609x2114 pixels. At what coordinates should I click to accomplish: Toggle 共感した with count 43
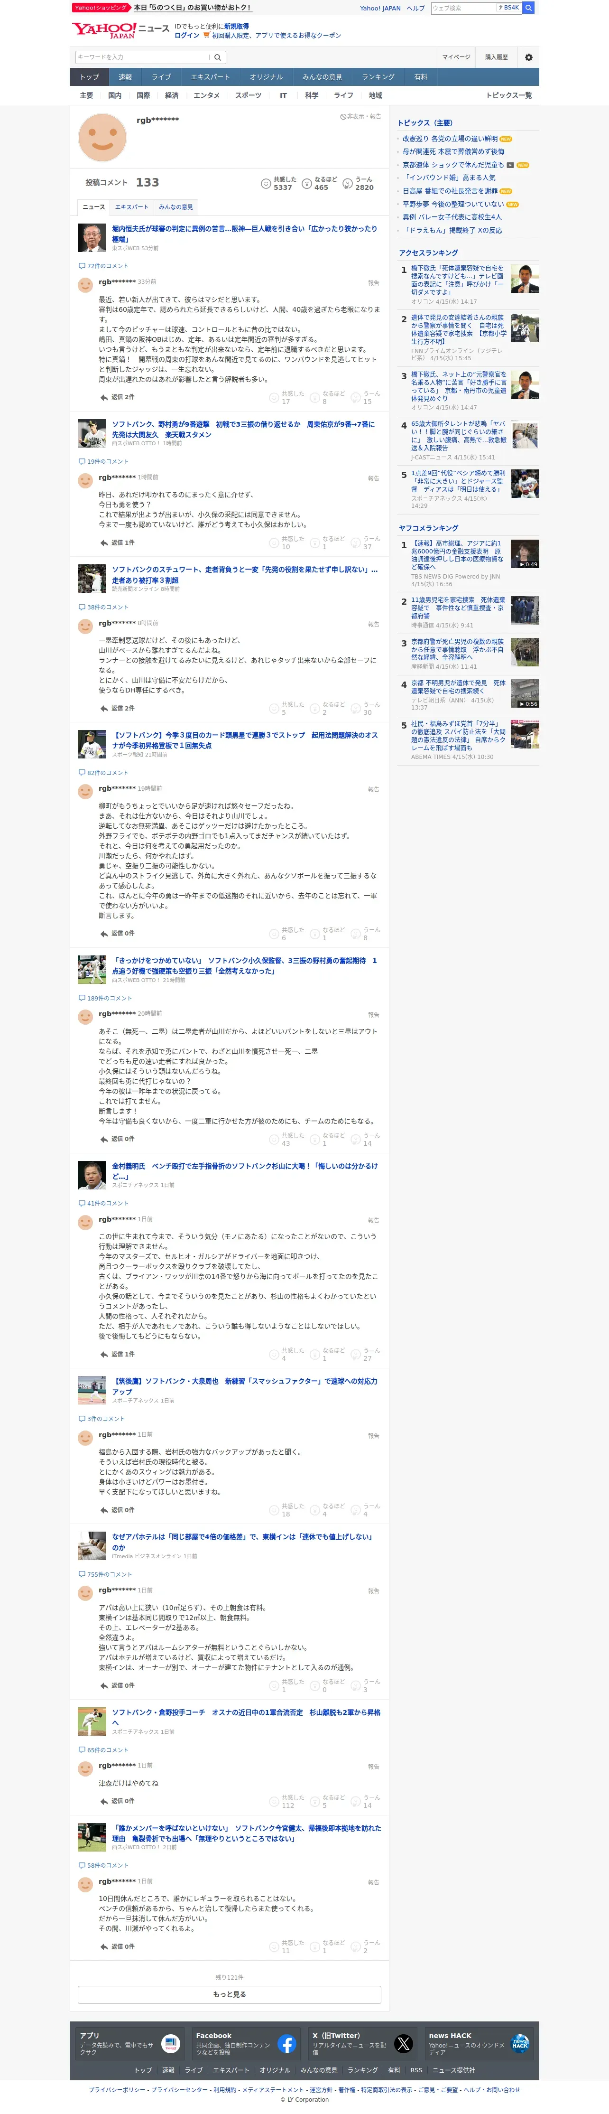286,1140
